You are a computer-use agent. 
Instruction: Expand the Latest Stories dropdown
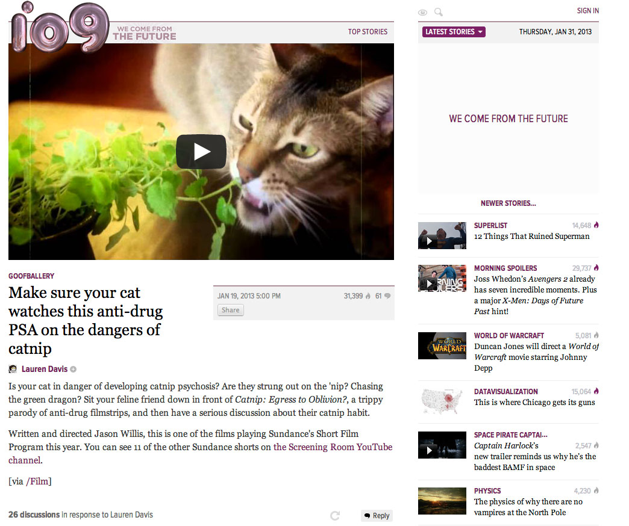(454, 32)
